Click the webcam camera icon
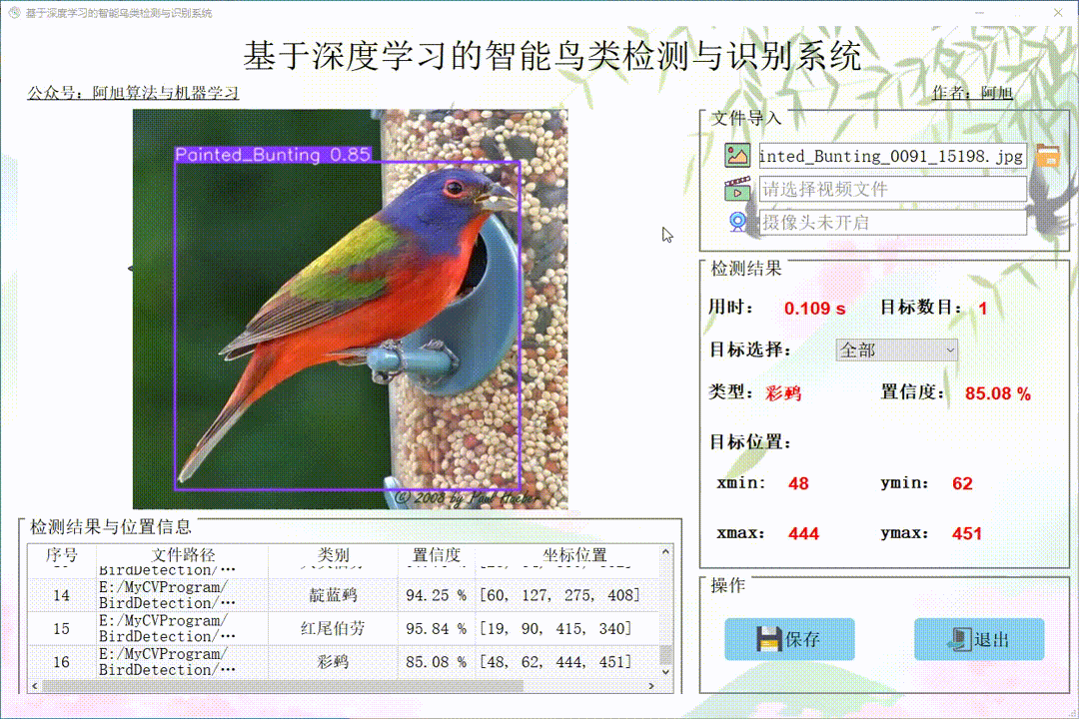Image resolution: width=1079 pixels, height=719 pixels. 737,222
